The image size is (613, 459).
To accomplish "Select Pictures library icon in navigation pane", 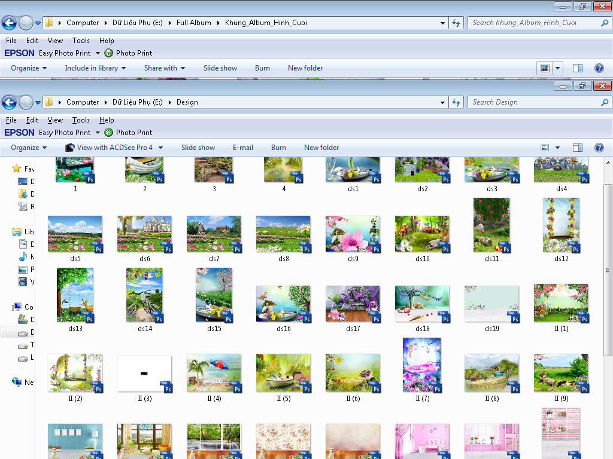I will [23, 270].
